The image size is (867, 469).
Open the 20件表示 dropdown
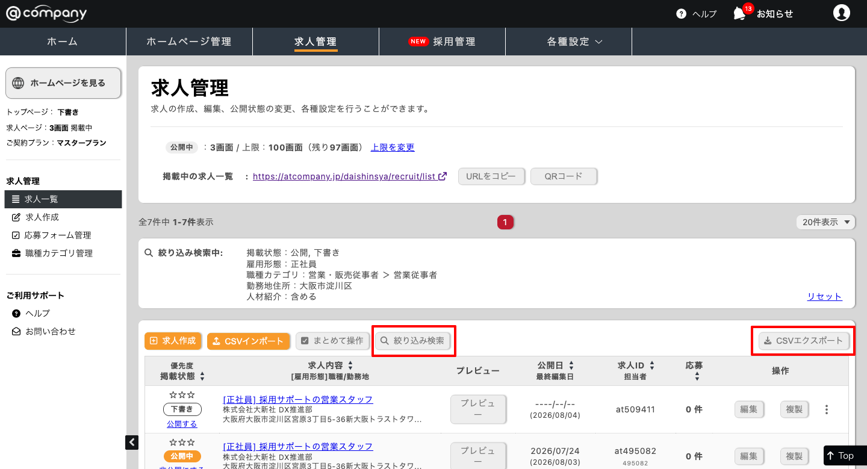[x=825, y=222]
